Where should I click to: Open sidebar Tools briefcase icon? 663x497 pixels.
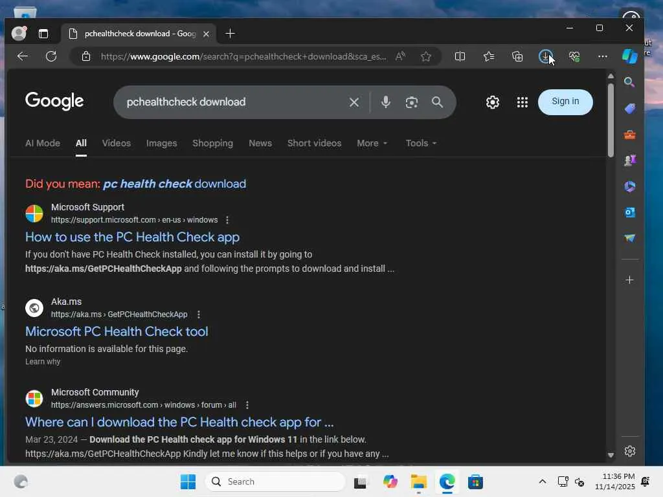point(629,135)
